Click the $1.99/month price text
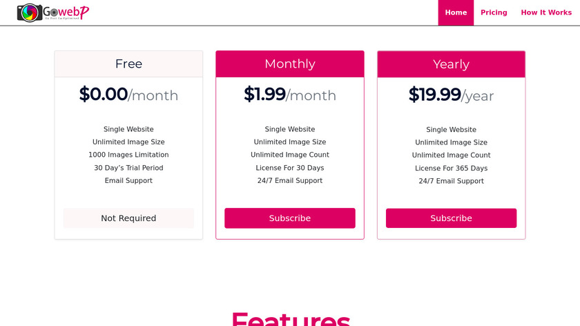Screen dimensions: 580x326 [290, 95]
